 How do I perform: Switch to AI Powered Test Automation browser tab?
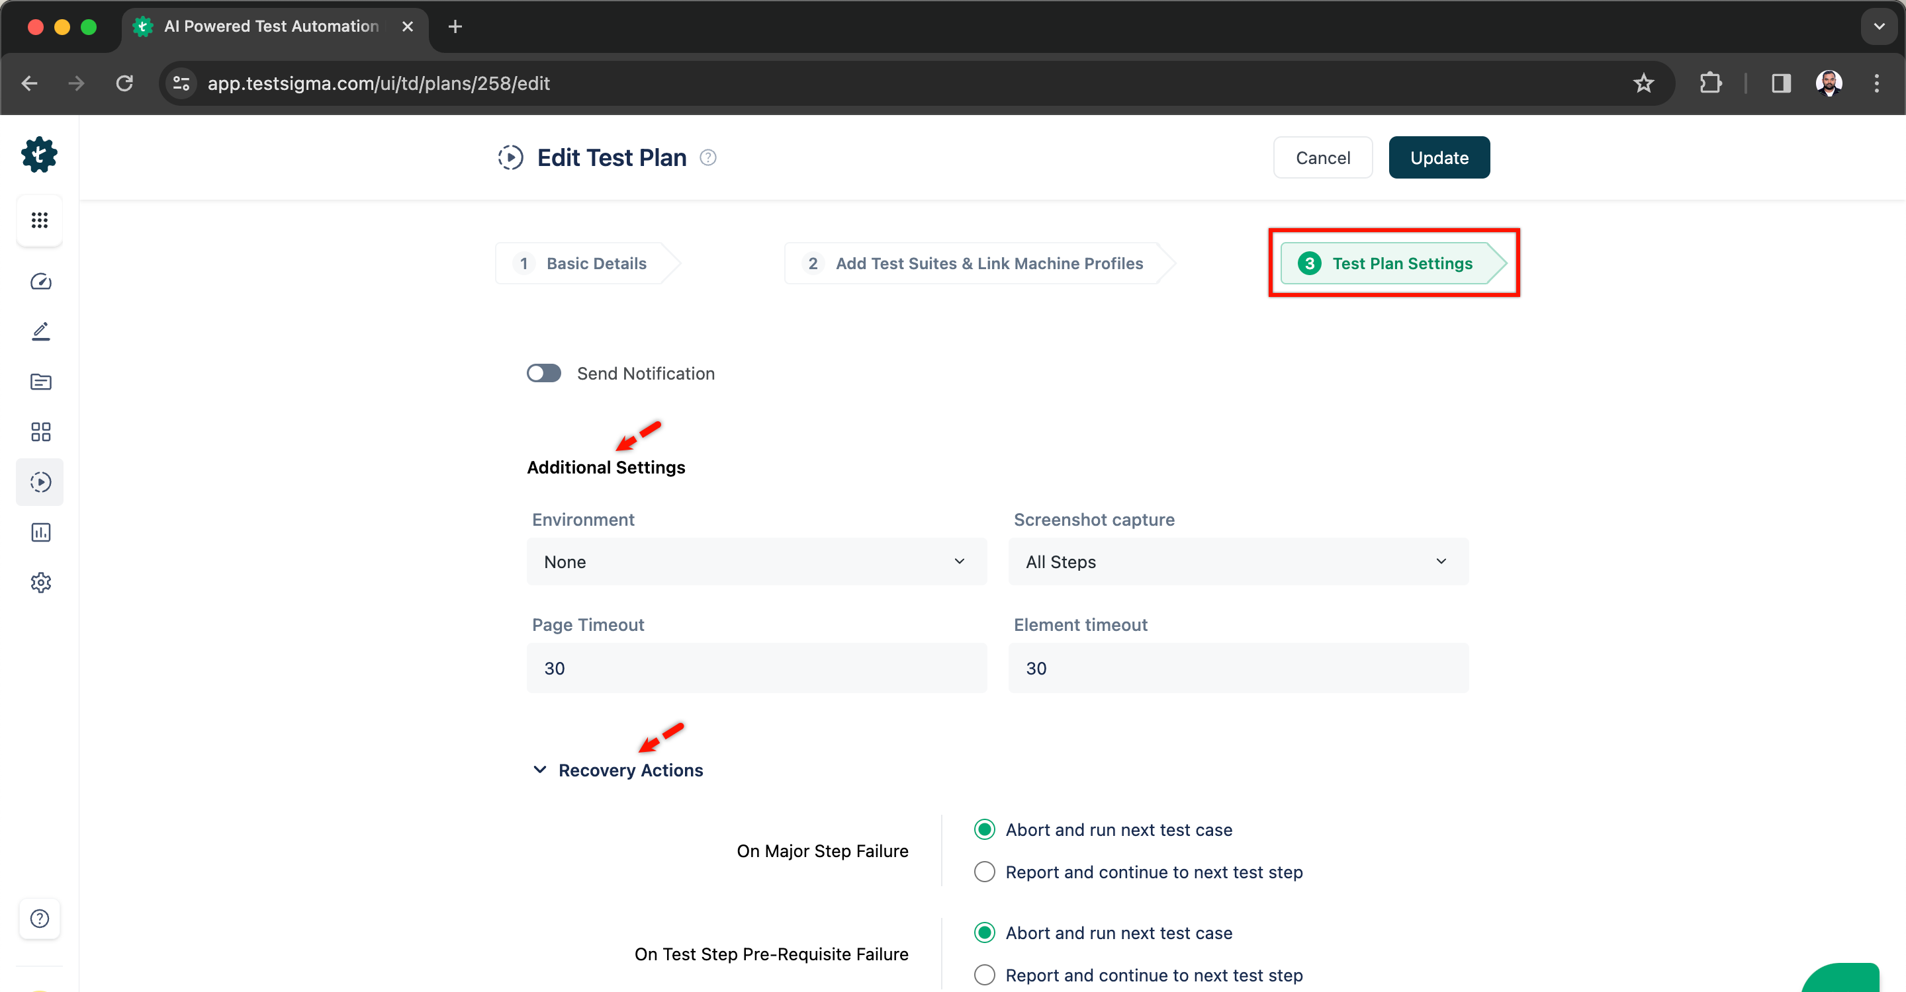click(x=274, y=26)
